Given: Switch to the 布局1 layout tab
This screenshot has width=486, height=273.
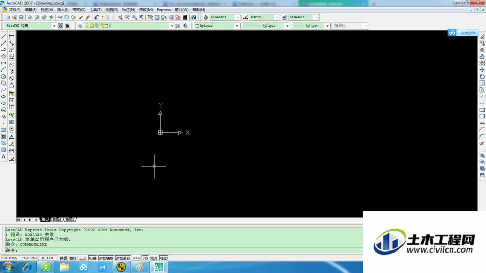Looking at the screenshot, I should point(57,220).
